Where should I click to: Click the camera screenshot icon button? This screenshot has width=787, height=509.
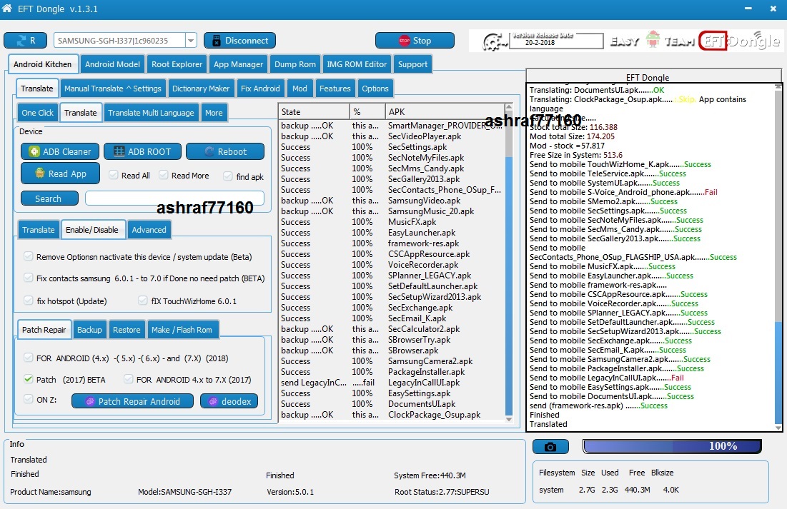(x=550, y=446)
